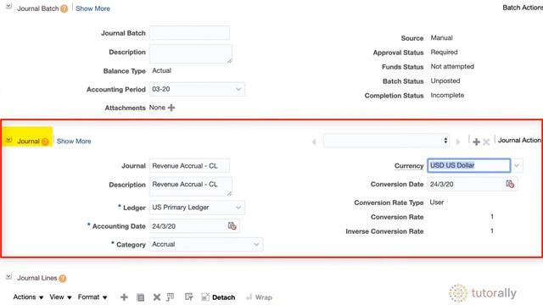Click Show More beside Journal Batch
Image resolution: width=543 pixels, height=305 pixels.
pos(92,8)
